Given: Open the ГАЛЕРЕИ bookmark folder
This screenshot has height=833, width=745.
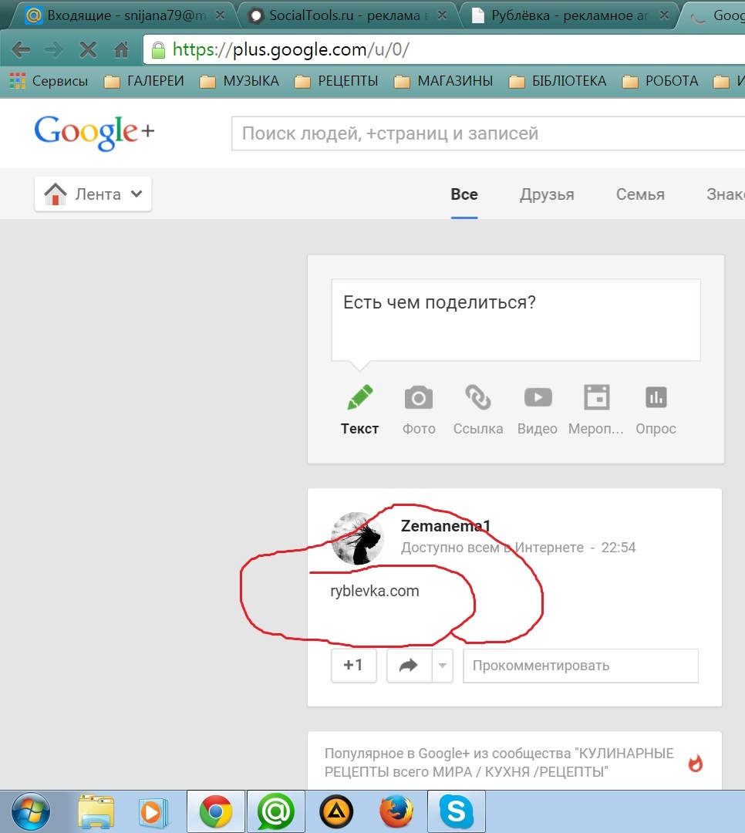Looking at the screenshot, I should (x=144, y=81).
